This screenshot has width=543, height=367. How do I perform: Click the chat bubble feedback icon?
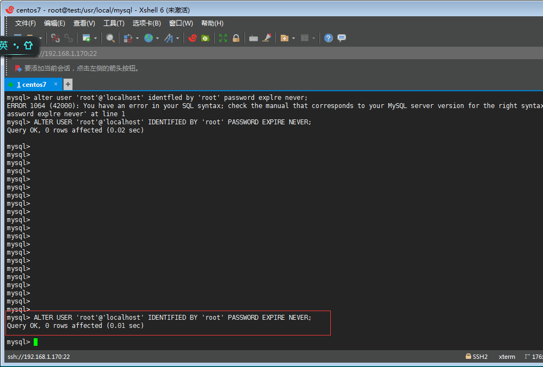pos(342,38)
